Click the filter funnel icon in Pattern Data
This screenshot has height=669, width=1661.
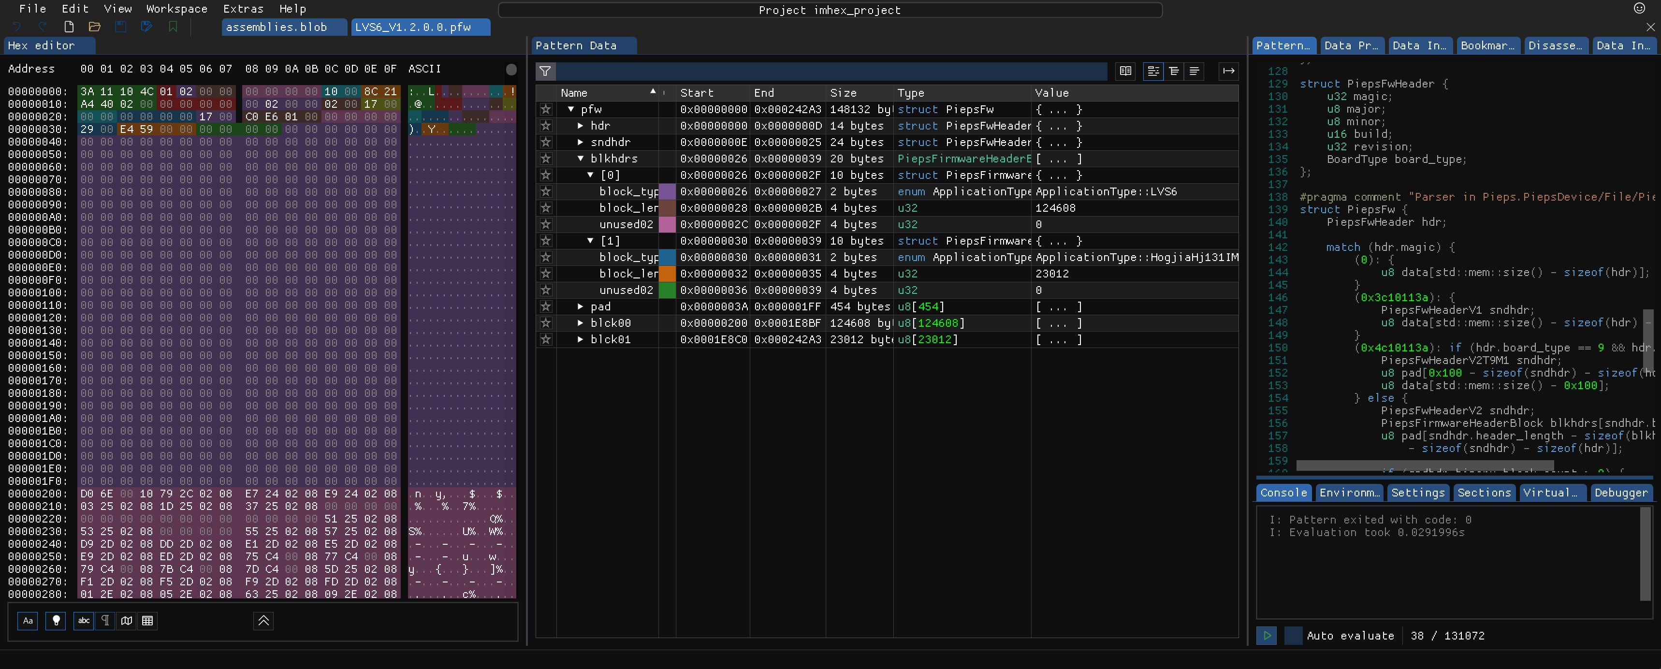tap(545, 71)
